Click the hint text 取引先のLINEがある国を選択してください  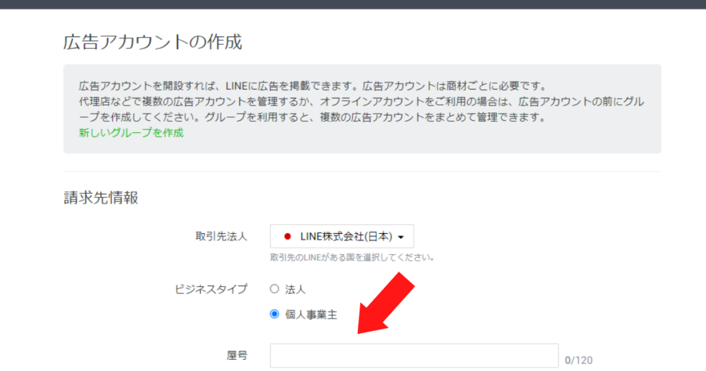[352, 257]
